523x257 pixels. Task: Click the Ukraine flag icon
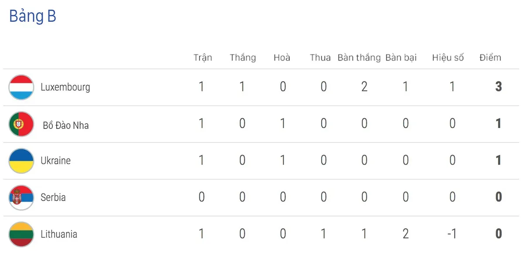(x=21, y=161)
